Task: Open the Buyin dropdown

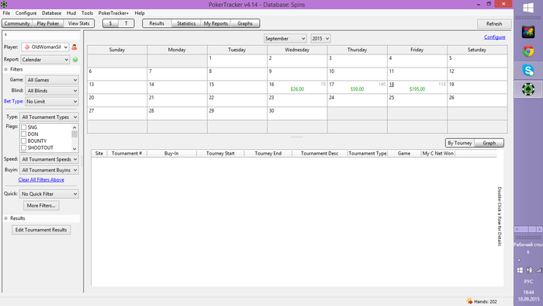Action: click(49, 170)
